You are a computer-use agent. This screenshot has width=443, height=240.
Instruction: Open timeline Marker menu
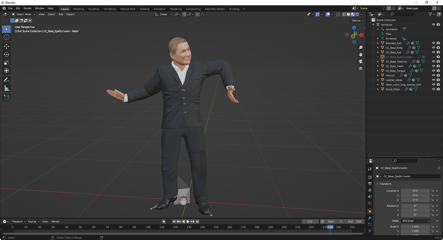click(x=56, y=221)
